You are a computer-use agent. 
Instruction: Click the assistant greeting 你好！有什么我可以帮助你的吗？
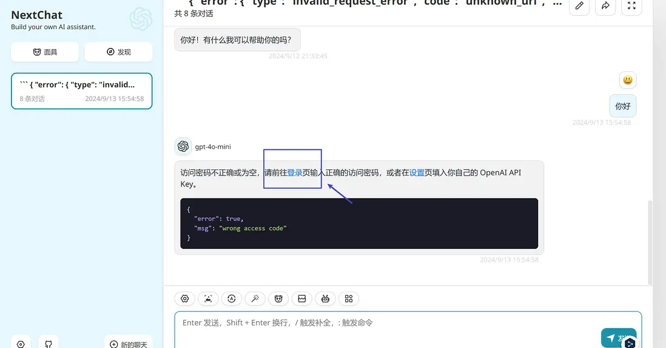pyautogui.click(x=237, y=40)
